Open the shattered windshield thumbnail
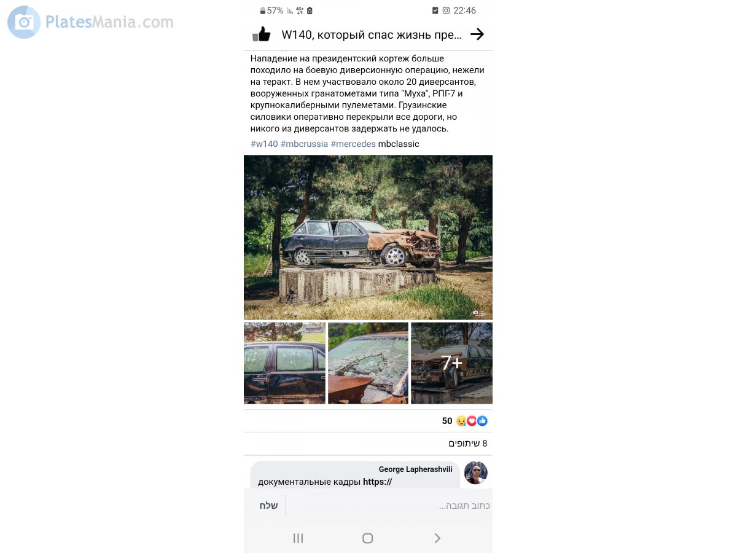737x553 pixels. point(368,363)
